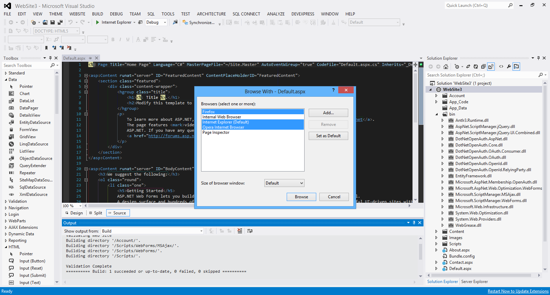Image resolution: width=550 pixels, height=295 pixels.
Task: Switch to the Server Explorer tab
Action: (x=474, y=282)
